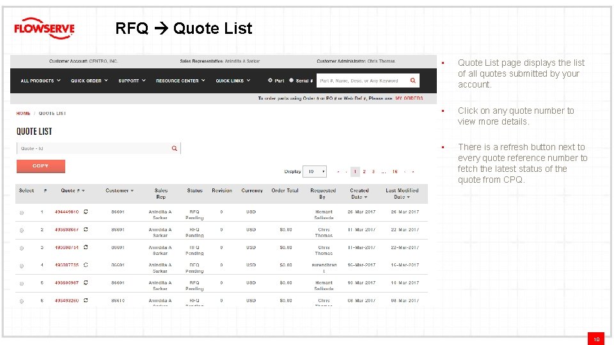Select radio for quote row 3
This screenshot has width=614, height=345.
(22, 248)
